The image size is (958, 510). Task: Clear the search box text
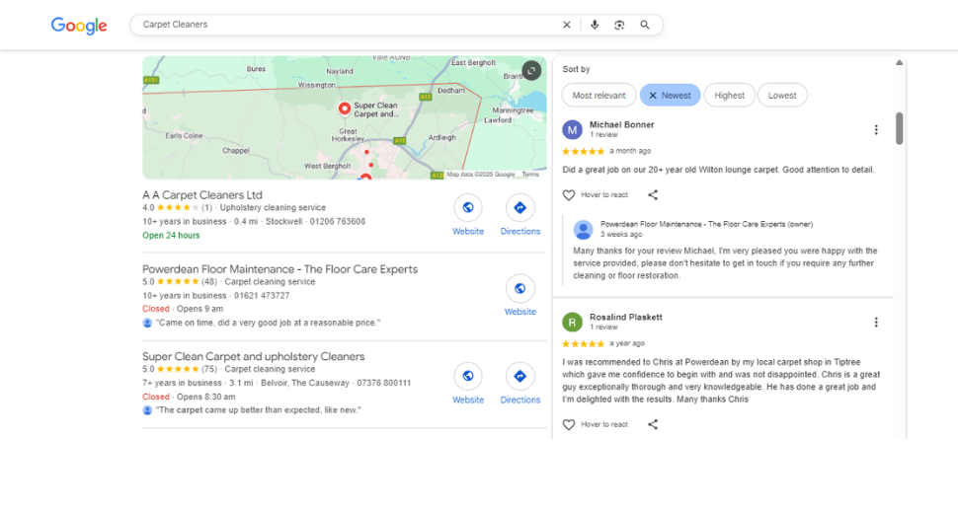(x=566, y=25)
